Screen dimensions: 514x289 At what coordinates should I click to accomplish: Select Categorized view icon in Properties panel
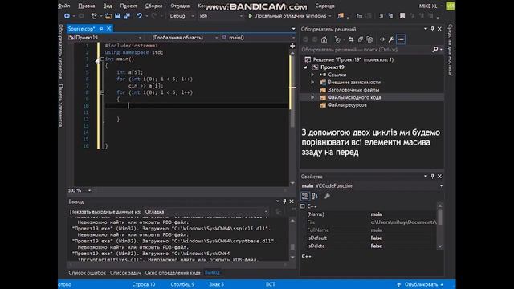pyautogui.click(x=305, y=196)
